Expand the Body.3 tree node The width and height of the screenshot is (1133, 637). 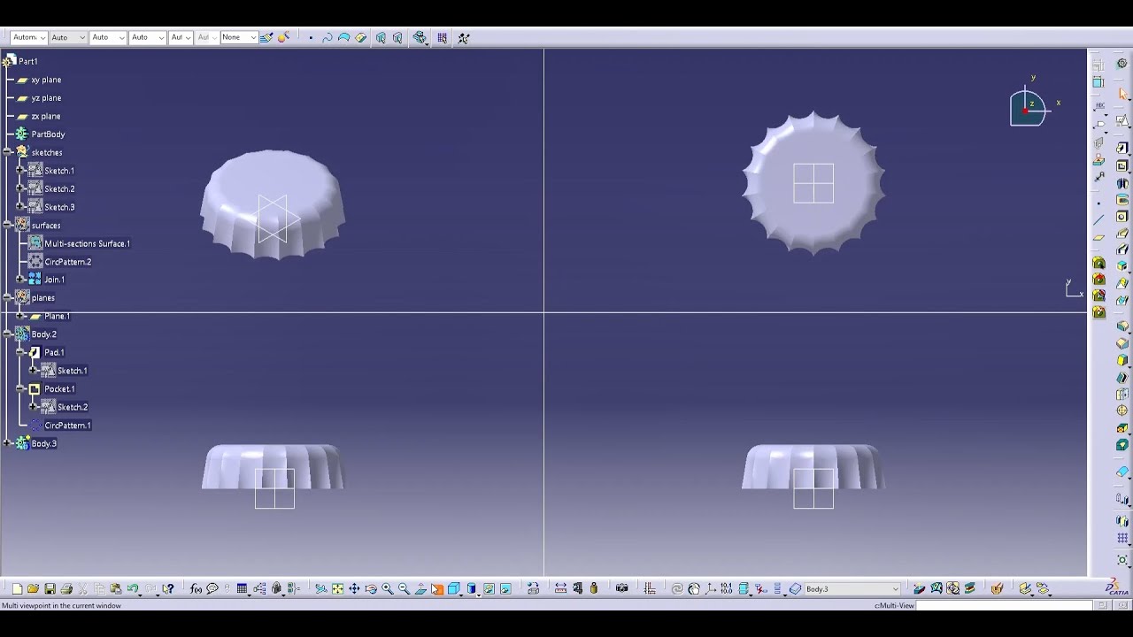coord(7,443)
